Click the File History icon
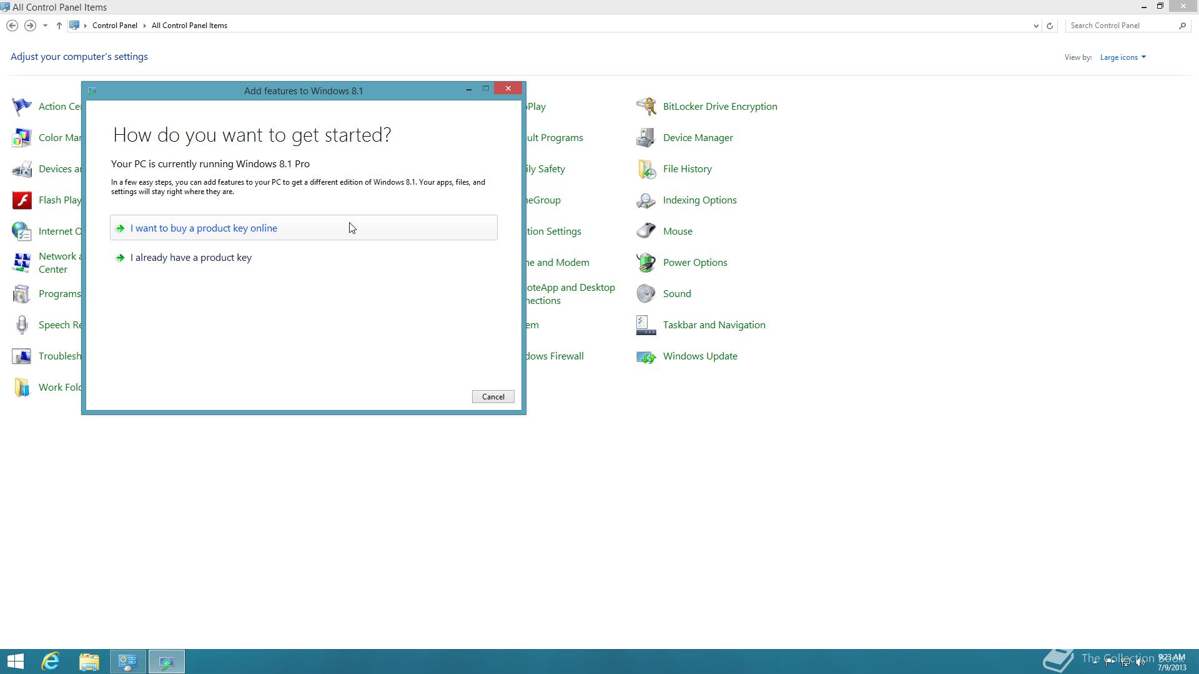 click(x=646, y=169)
